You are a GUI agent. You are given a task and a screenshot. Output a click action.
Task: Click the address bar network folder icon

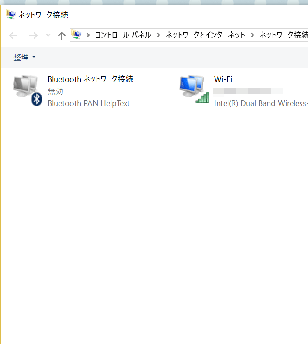(76, 35)
